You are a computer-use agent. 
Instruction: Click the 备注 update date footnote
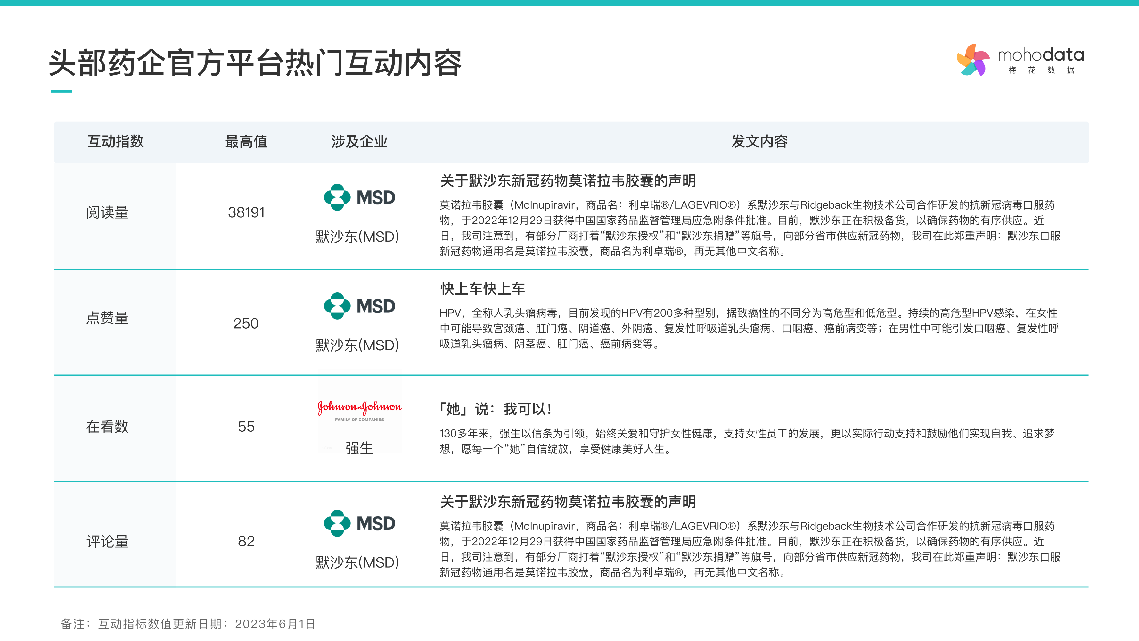(188, 624)
